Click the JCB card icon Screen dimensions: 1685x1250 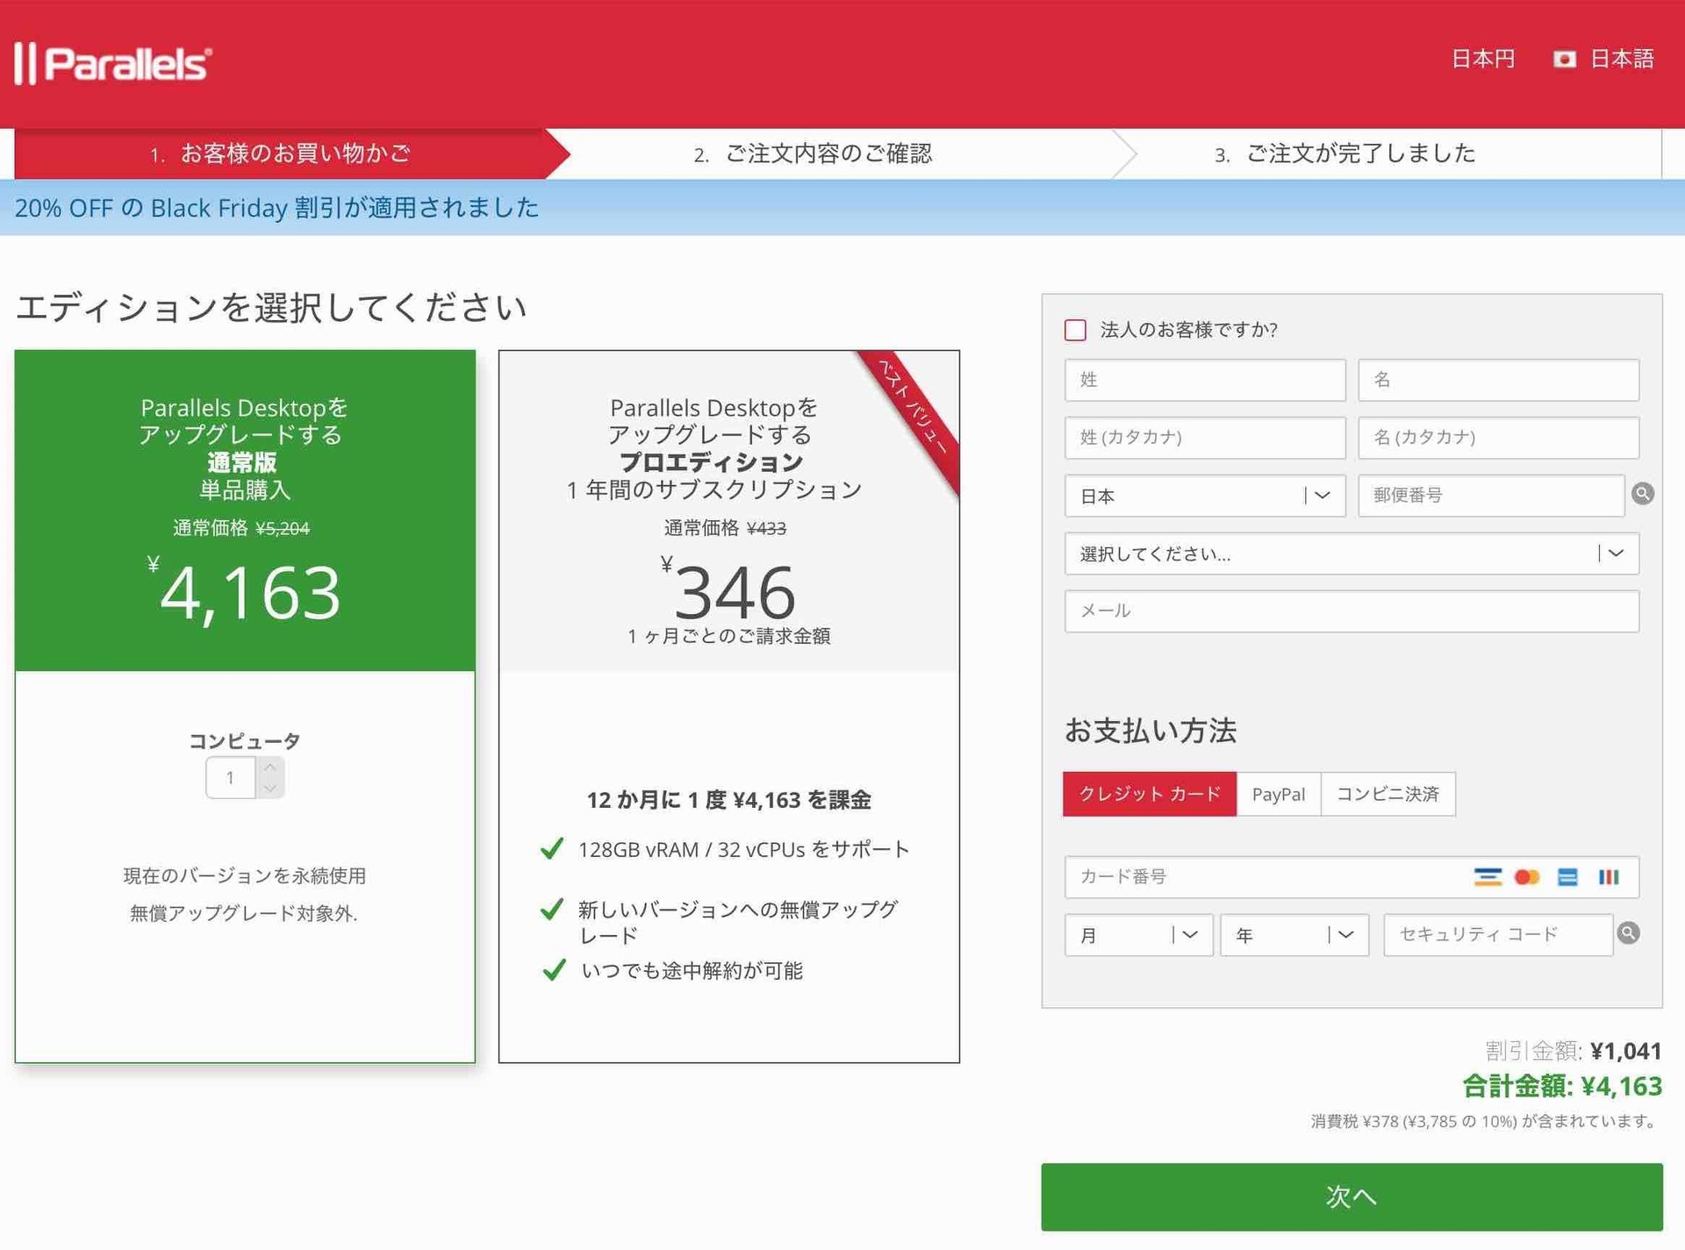point(1609,877)
